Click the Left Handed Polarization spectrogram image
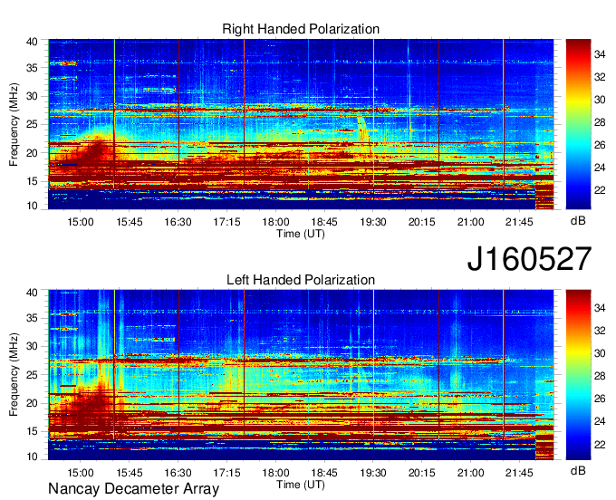Screen dimensions: 616x500 (301, 375)
